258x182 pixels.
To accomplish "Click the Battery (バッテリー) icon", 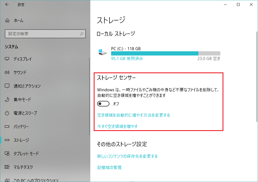I will click(7, 126).
